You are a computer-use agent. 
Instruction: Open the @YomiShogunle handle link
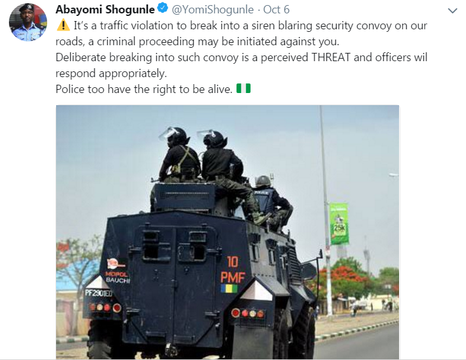tap(213, 10)
